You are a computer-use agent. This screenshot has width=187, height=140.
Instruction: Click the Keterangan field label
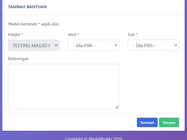[18, 58]
